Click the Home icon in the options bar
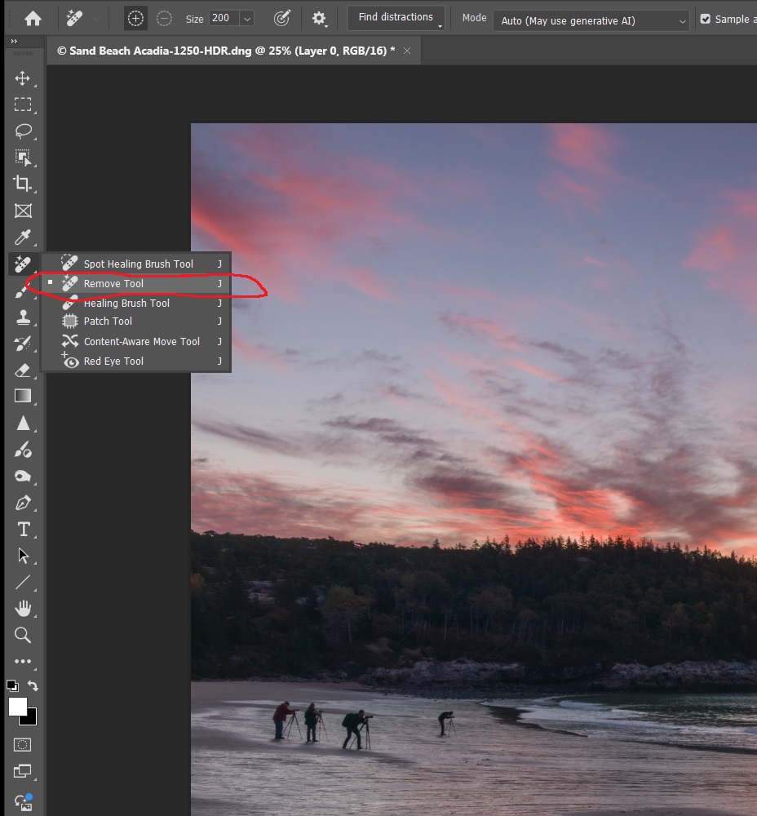 (33, 19)
